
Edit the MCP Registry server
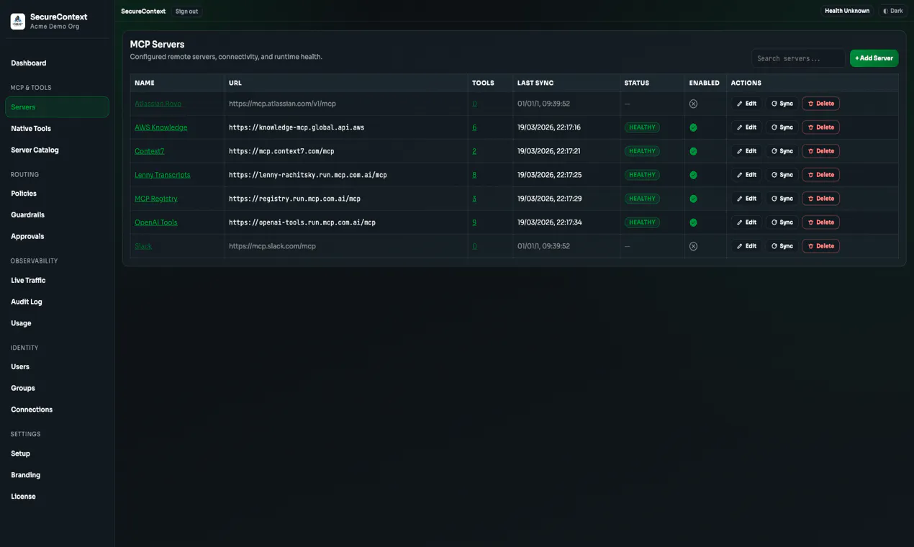click(747, 199)
